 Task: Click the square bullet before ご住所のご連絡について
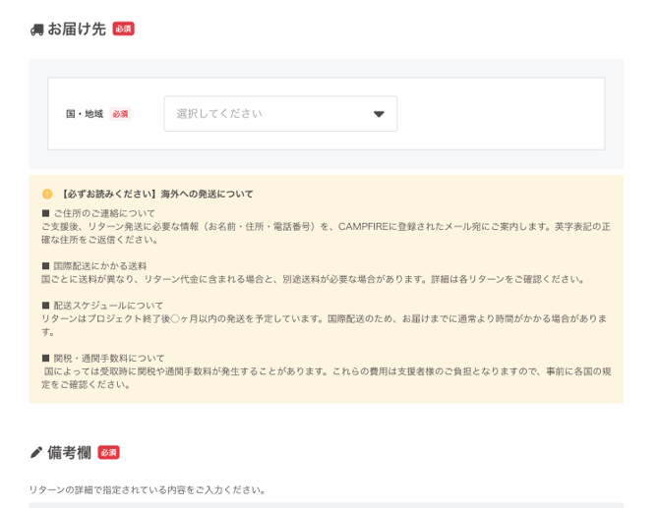[45, 213]
